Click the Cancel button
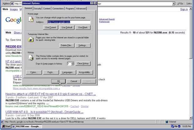Screen dimensions: 194x130 [x=74, y=81]
